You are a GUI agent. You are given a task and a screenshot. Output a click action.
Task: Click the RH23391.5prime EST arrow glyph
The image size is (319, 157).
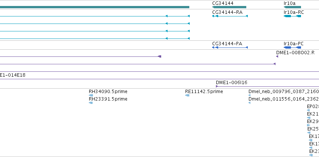pyautogui.click(x=91, y=103)
